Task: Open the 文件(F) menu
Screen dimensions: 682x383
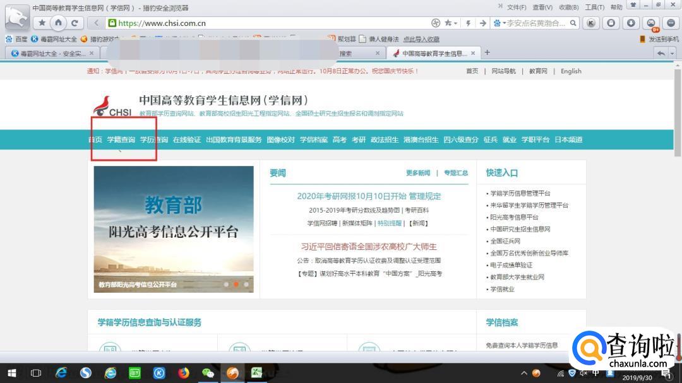Action: (517, 8)
